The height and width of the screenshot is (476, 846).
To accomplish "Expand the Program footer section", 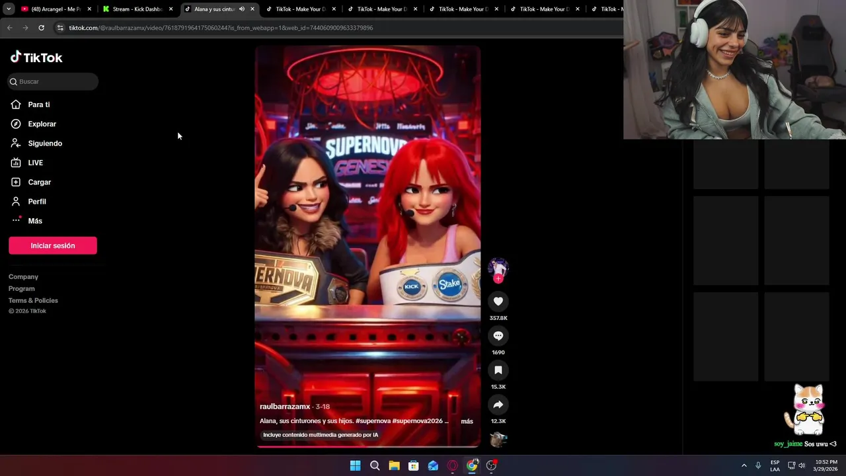I will (22, 289).
